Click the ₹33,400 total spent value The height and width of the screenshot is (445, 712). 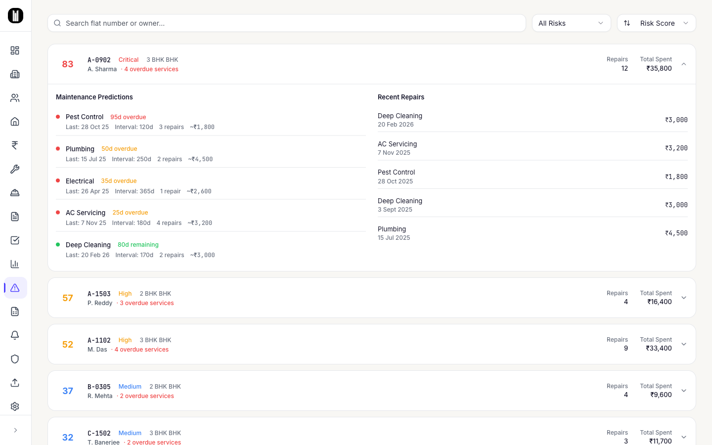point(659,349)
